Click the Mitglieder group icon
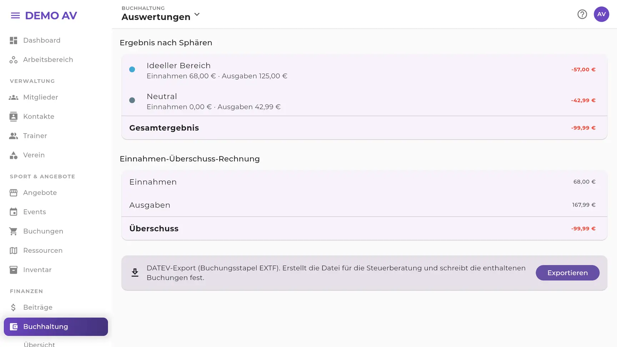This screenshot has height=347, width=617. click(14, 97)
